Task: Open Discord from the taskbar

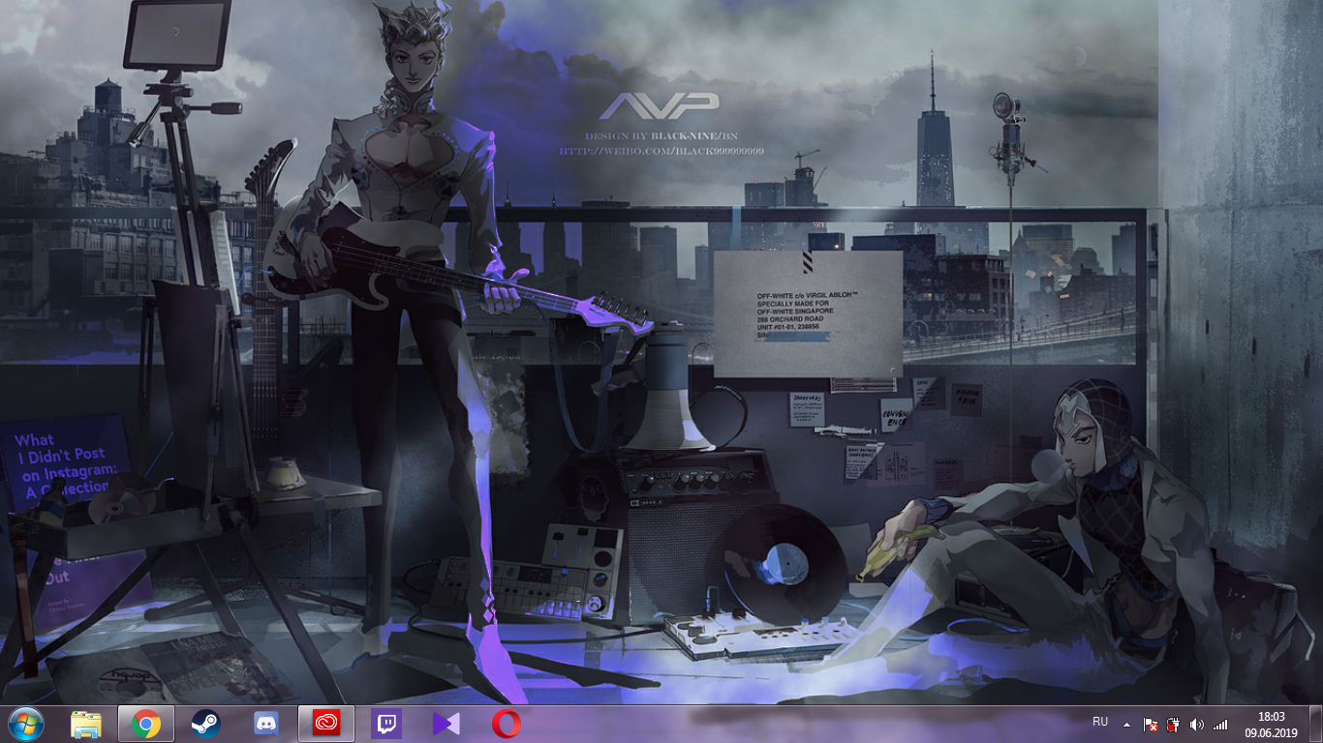Action: pos(265,724)
